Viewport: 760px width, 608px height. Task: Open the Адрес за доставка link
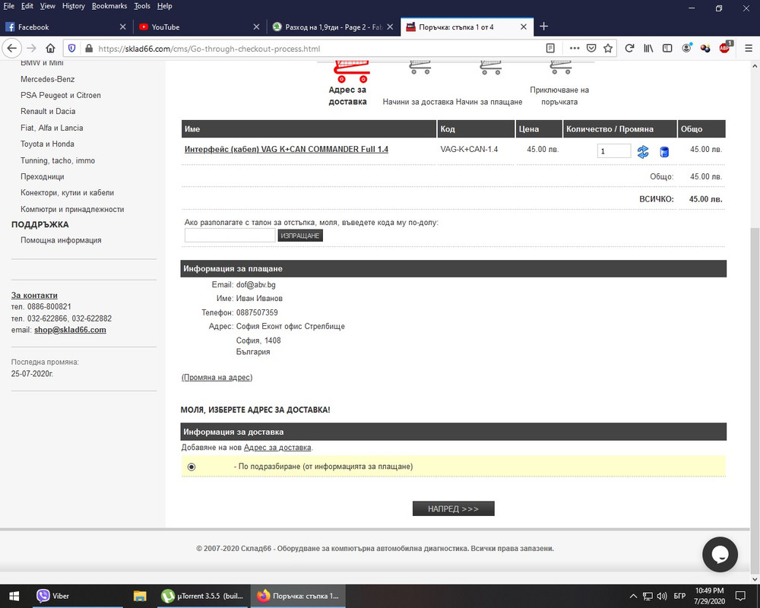coord(277,448)
